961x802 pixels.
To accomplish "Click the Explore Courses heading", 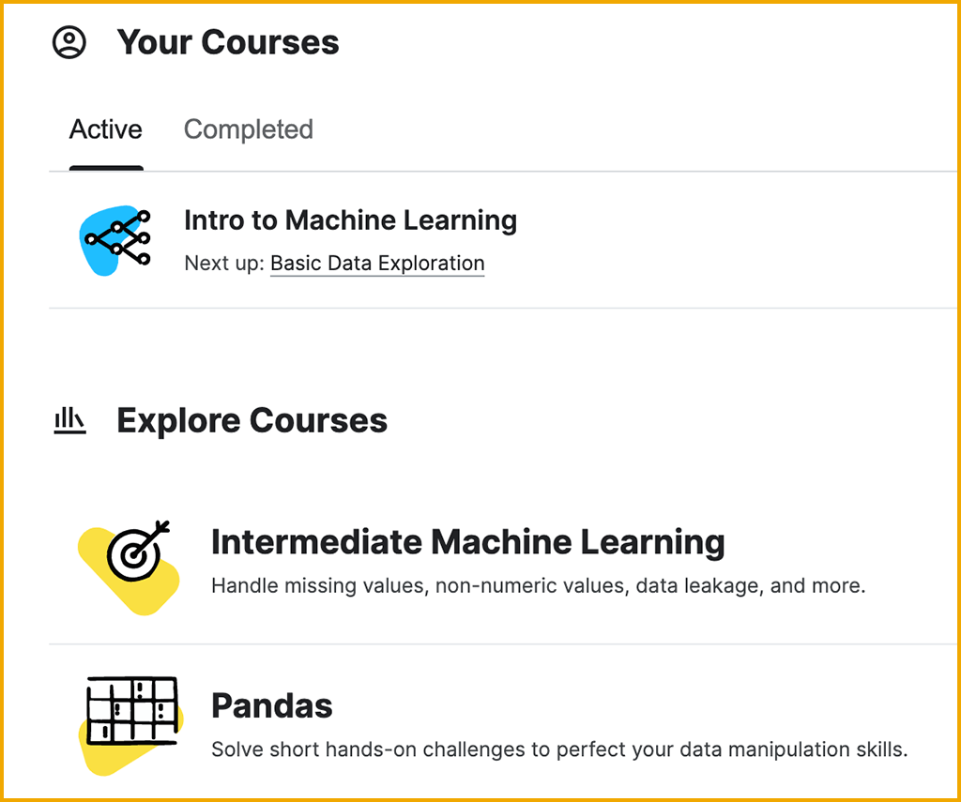I will (252, 421).
